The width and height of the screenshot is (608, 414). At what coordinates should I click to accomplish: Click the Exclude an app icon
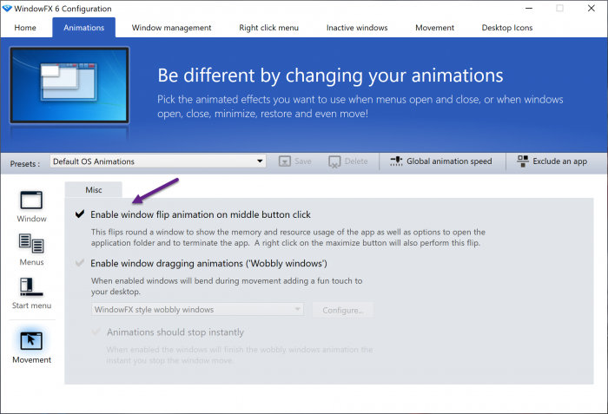(x=522, y=161)
